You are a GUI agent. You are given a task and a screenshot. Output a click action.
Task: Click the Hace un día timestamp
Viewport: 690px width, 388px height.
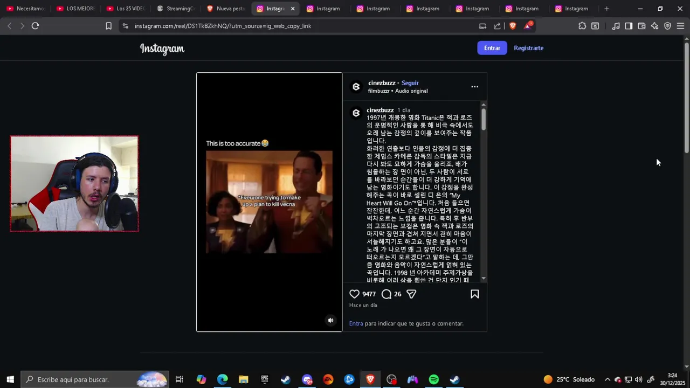363,305
